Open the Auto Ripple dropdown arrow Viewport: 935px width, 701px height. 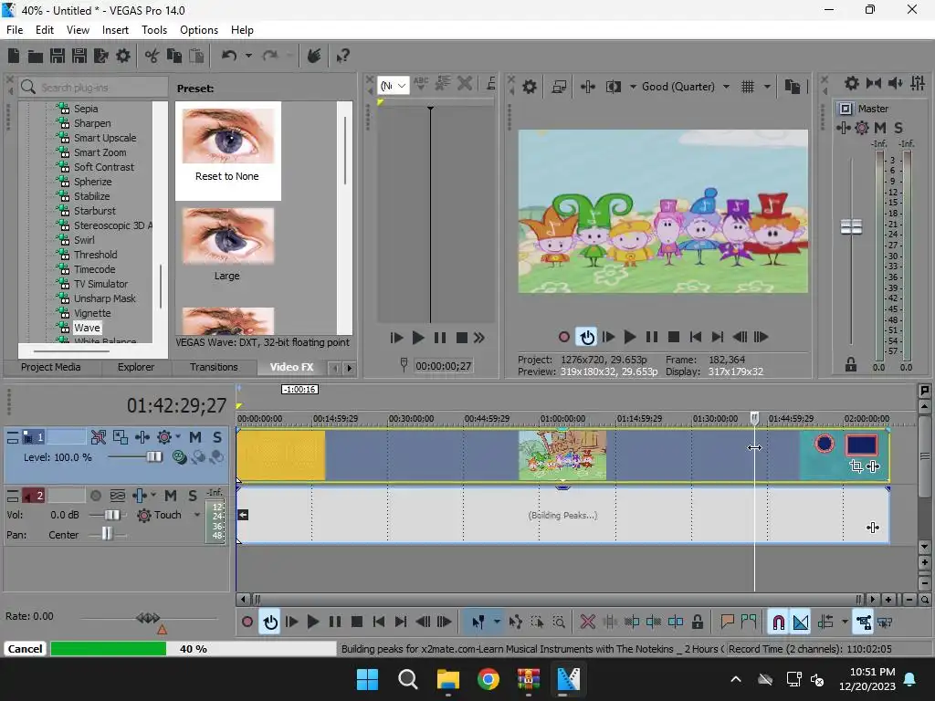845,623
